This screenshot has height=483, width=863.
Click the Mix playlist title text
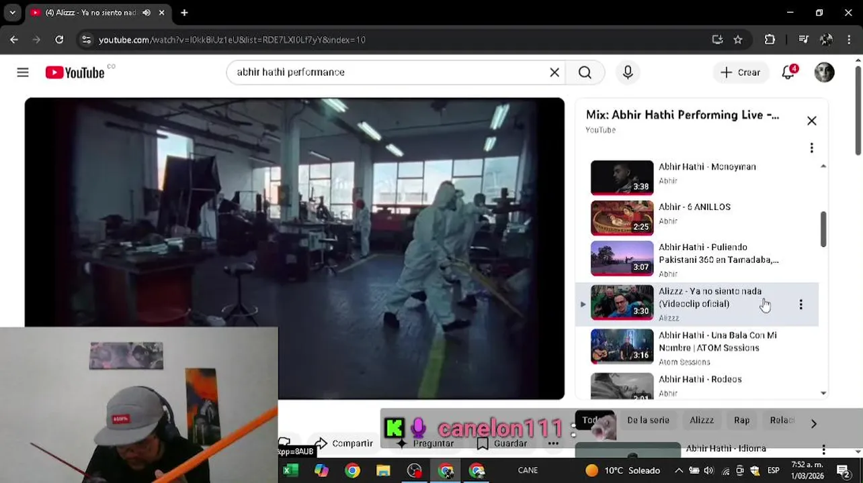682,115
